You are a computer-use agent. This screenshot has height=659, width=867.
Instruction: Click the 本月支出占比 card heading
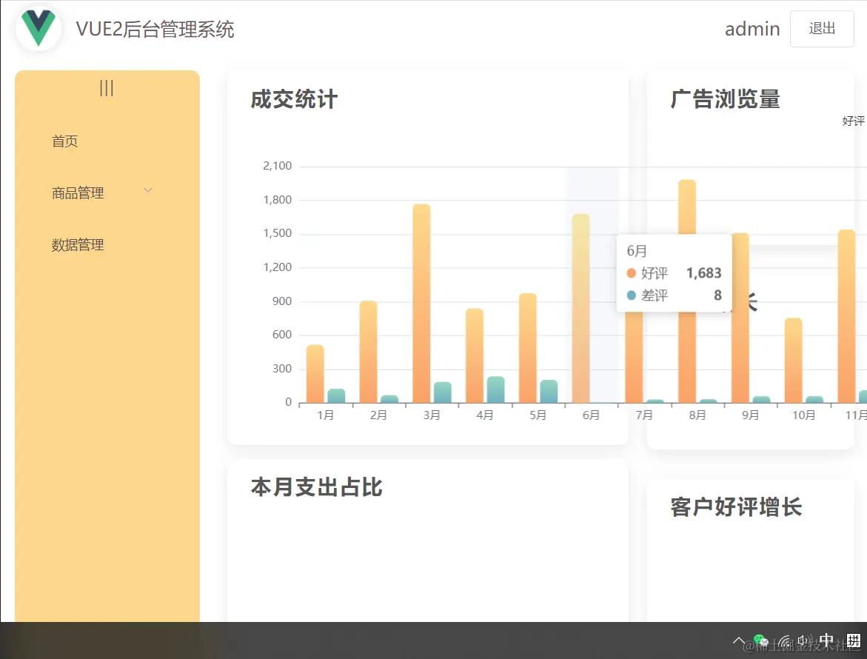point(316,487)
